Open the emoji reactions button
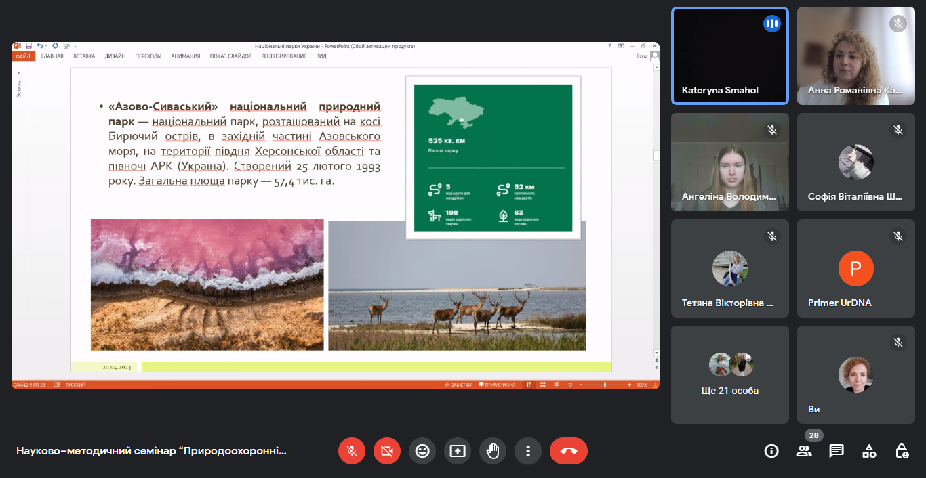This screenshot has width=926, height=478. (422, 451)
